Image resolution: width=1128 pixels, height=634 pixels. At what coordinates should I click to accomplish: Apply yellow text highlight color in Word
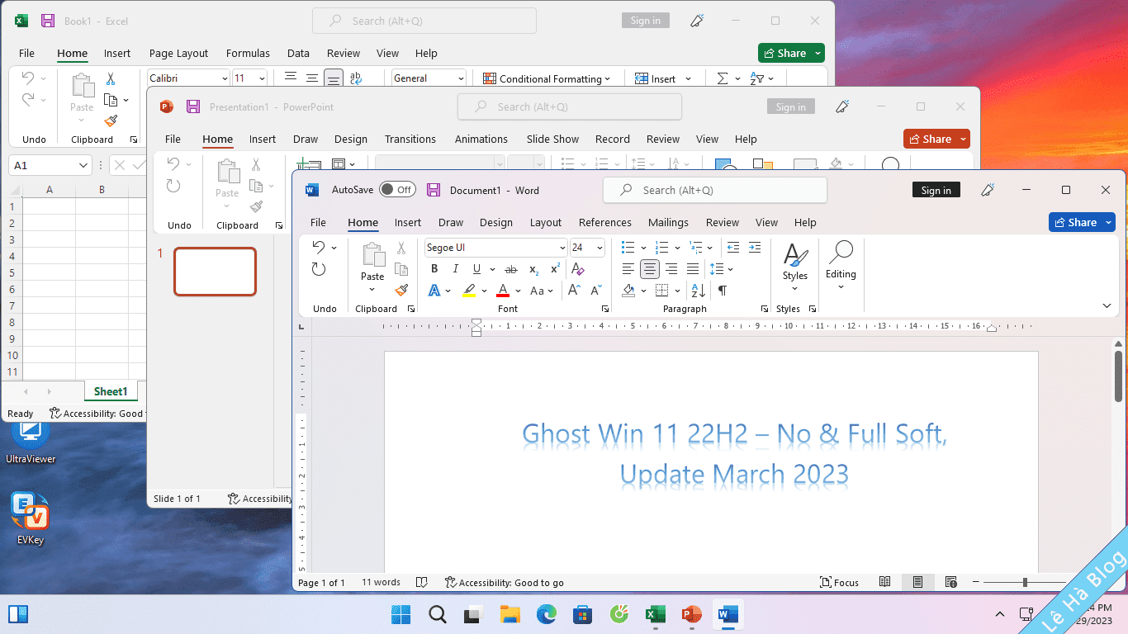tap(469, 291)
